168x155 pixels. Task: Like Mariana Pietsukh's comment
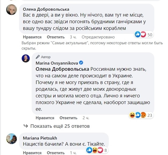[32, 153]
